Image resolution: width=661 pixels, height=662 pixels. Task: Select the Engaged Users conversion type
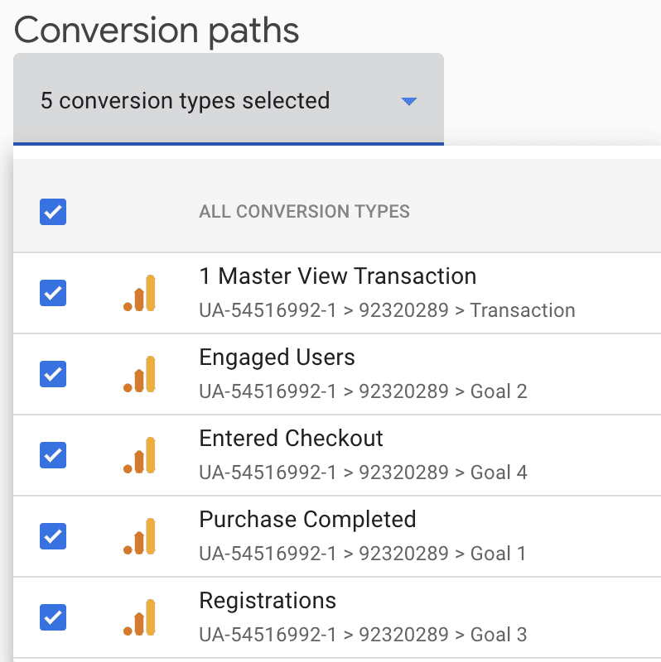pos(277,357)
